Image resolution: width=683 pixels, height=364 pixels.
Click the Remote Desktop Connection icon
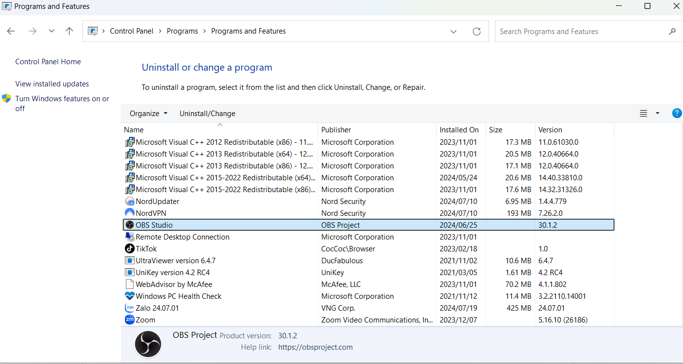pos(130,237)
